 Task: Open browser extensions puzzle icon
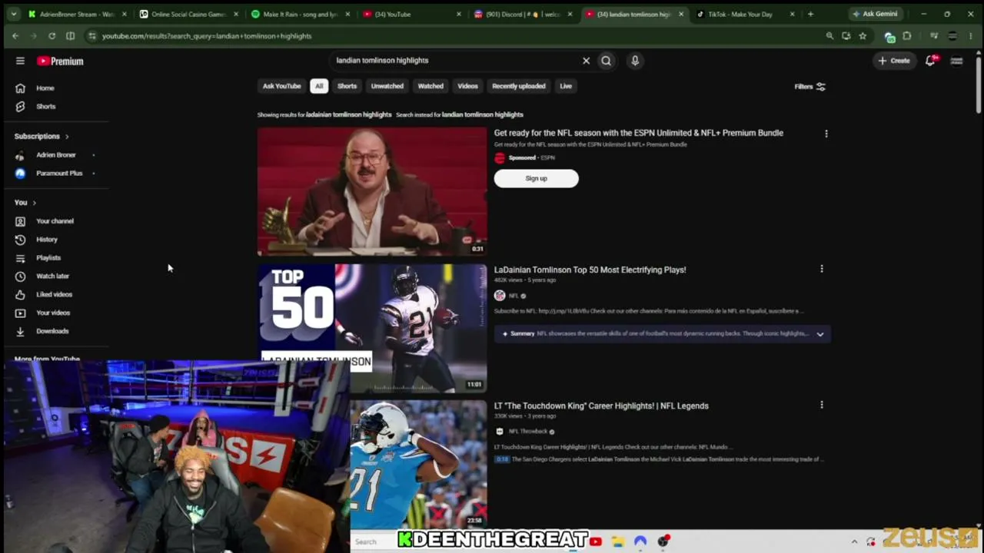[x=907, y=36]
